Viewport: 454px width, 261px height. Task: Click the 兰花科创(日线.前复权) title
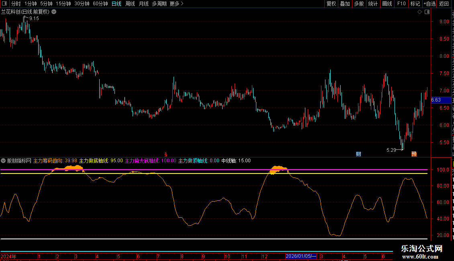pos(25,12)
